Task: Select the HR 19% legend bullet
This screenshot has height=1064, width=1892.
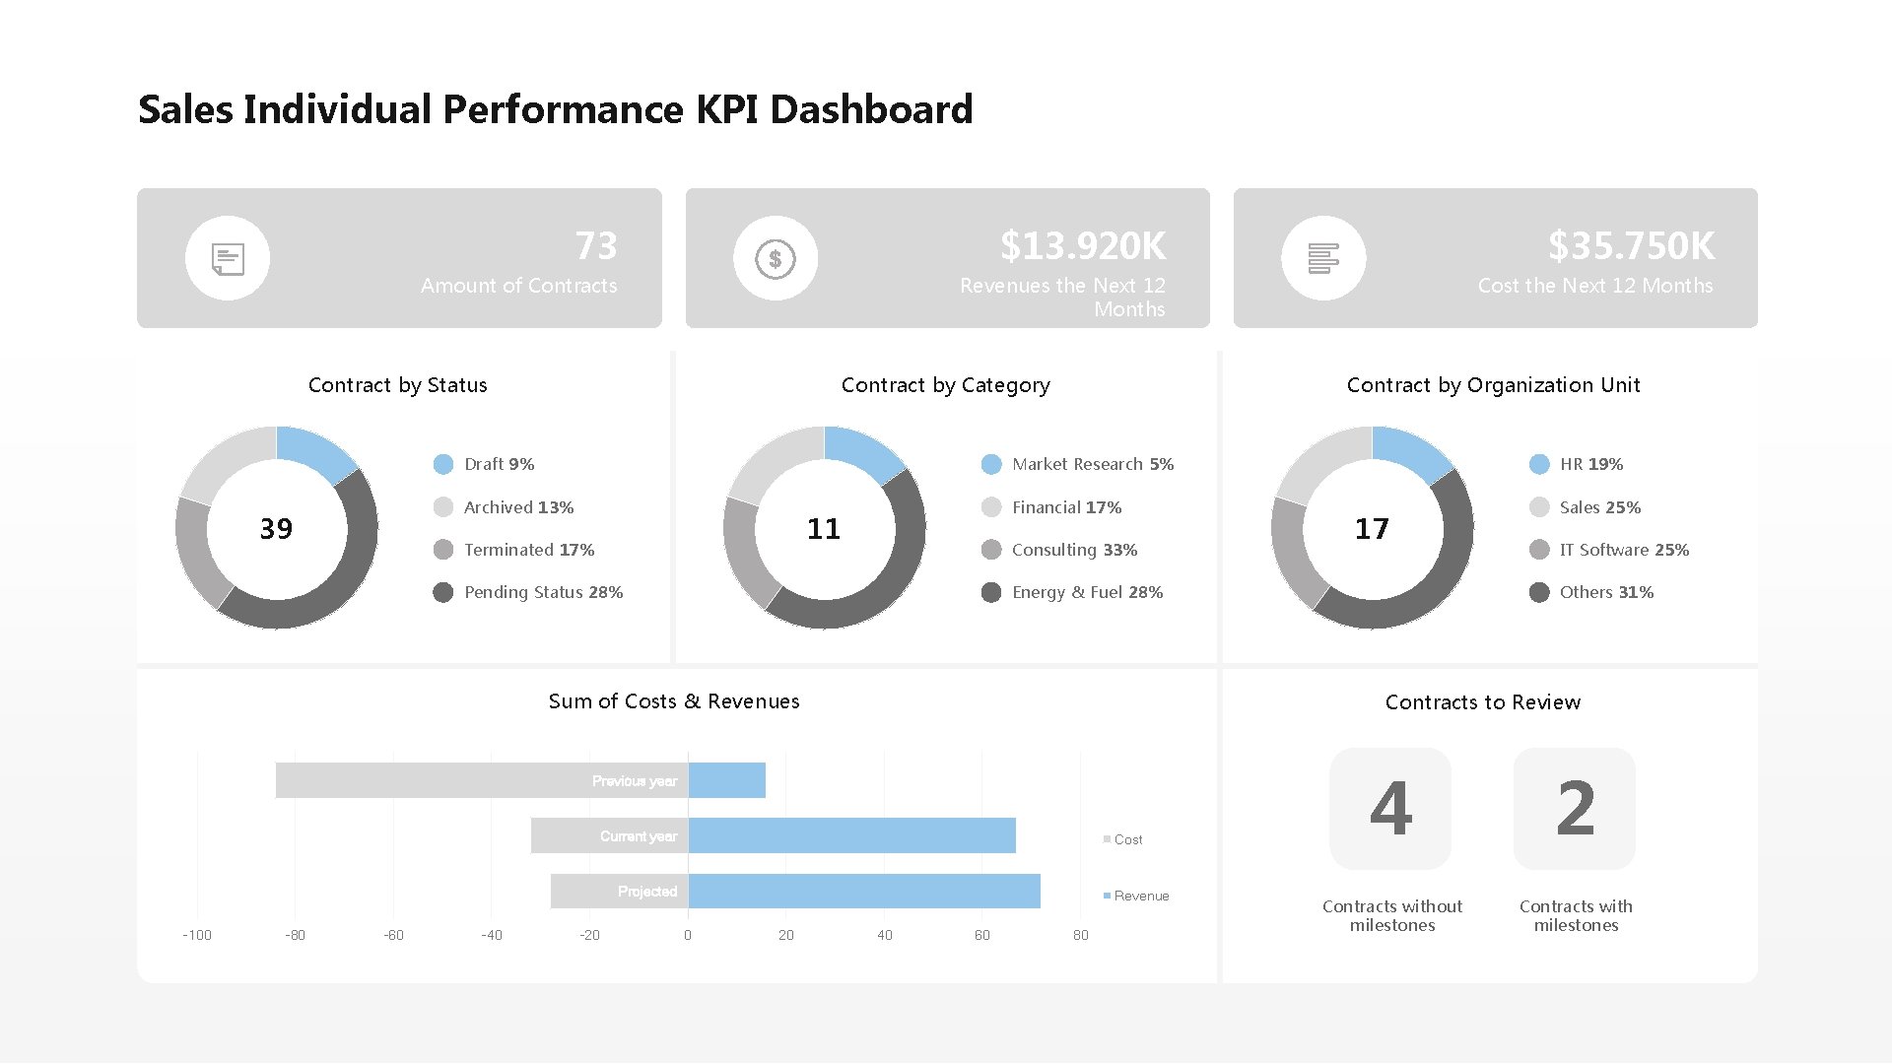Action: pos(1539,464)
